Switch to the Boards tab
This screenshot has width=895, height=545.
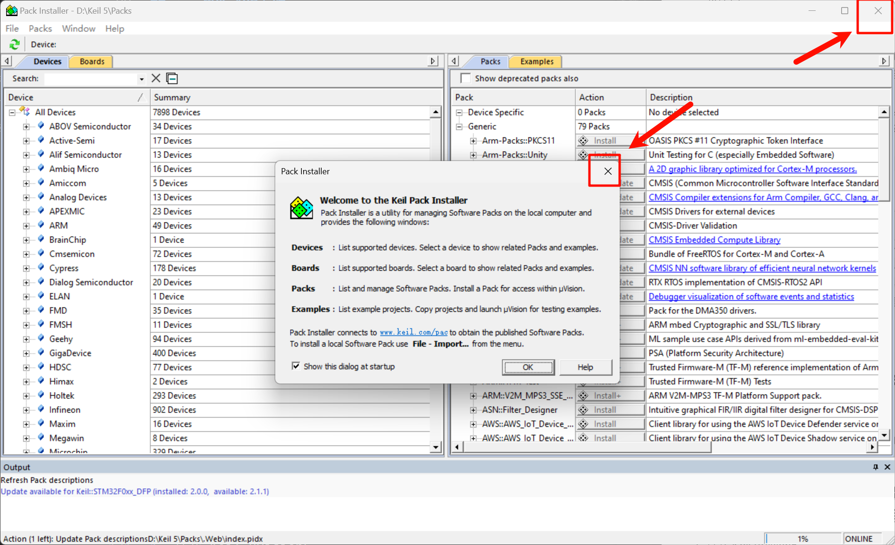[x=92, y=61]
